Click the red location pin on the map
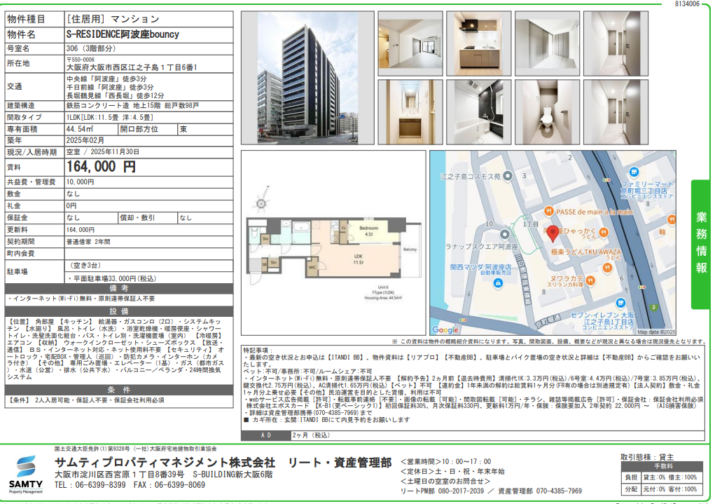The width and height of the screenshot is (715, 504). (x=553, y=233)
